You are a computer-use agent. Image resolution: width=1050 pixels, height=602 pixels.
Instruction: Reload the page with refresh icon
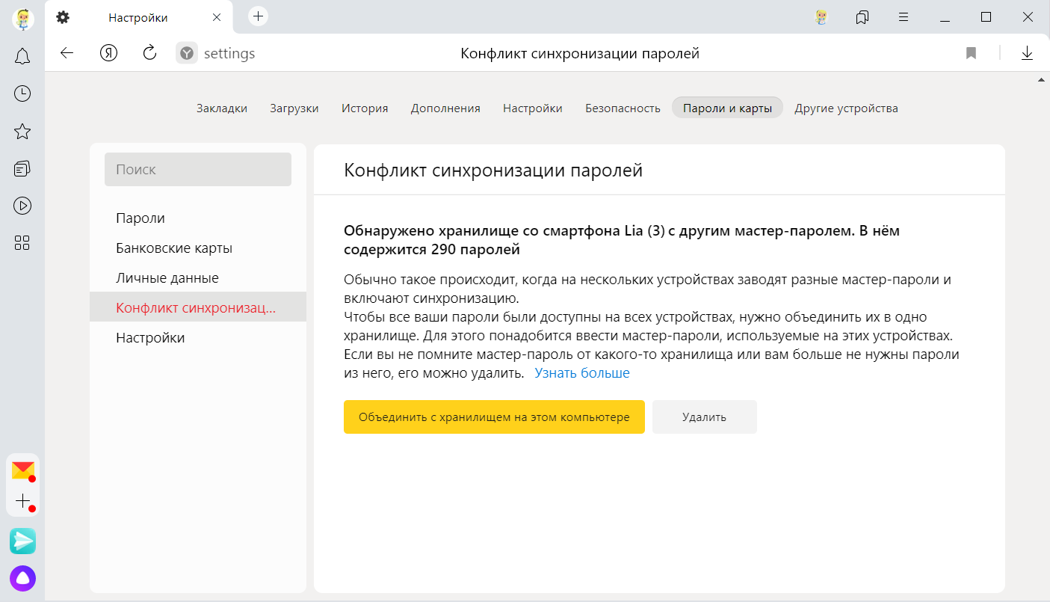149,52
